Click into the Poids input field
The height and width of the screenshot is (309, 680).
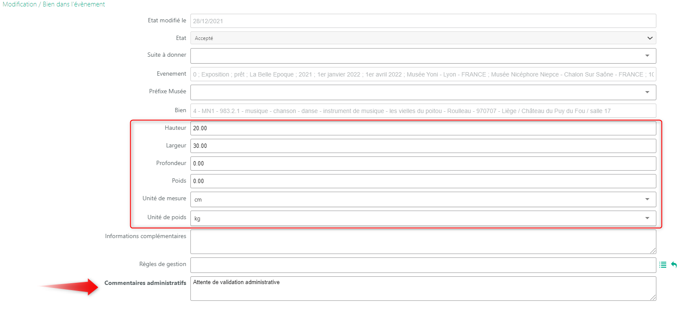[x=423, y=181]
